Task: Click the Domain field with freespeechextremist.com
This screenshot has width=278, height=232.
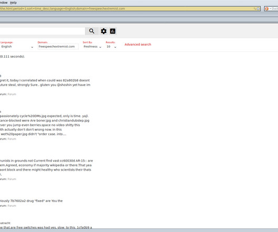Action: (x=58, y=47)
